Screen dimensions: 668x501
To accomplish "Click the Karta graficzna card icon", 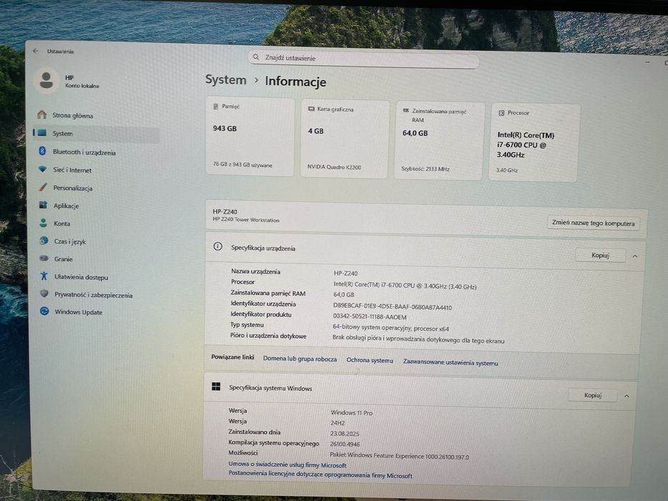I will 311,109.
